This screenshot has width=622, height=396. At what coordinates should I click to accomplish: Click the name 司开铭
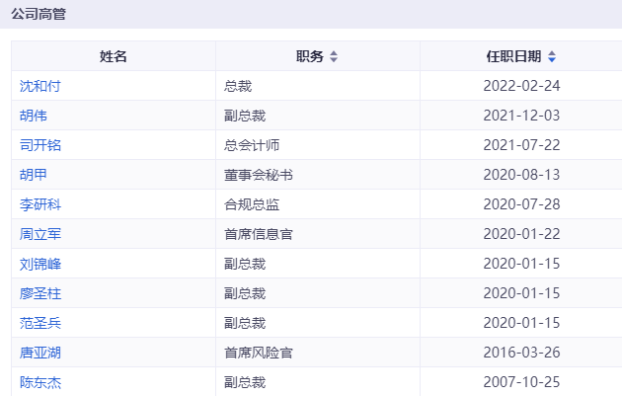[40, 145]
